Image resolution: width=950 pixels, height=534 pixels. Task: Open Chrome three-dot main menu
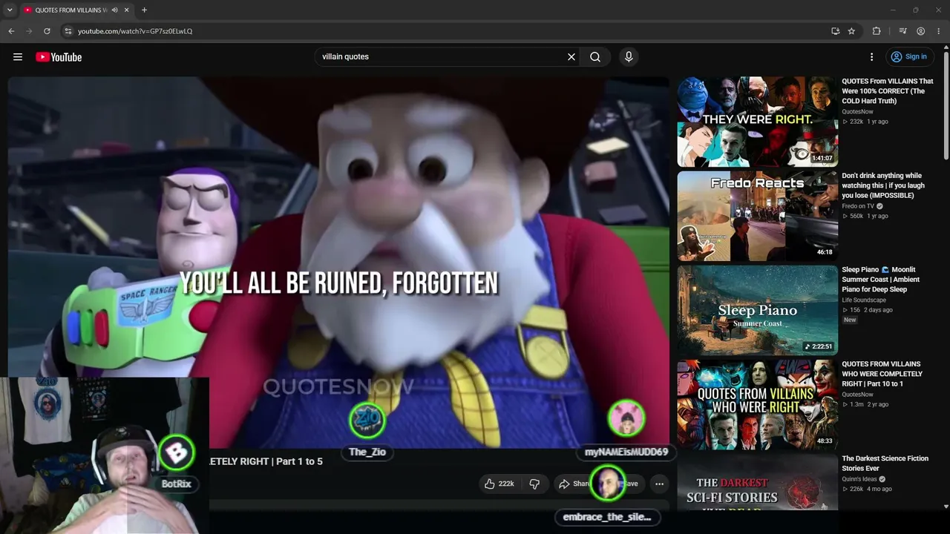click(939, 31)
